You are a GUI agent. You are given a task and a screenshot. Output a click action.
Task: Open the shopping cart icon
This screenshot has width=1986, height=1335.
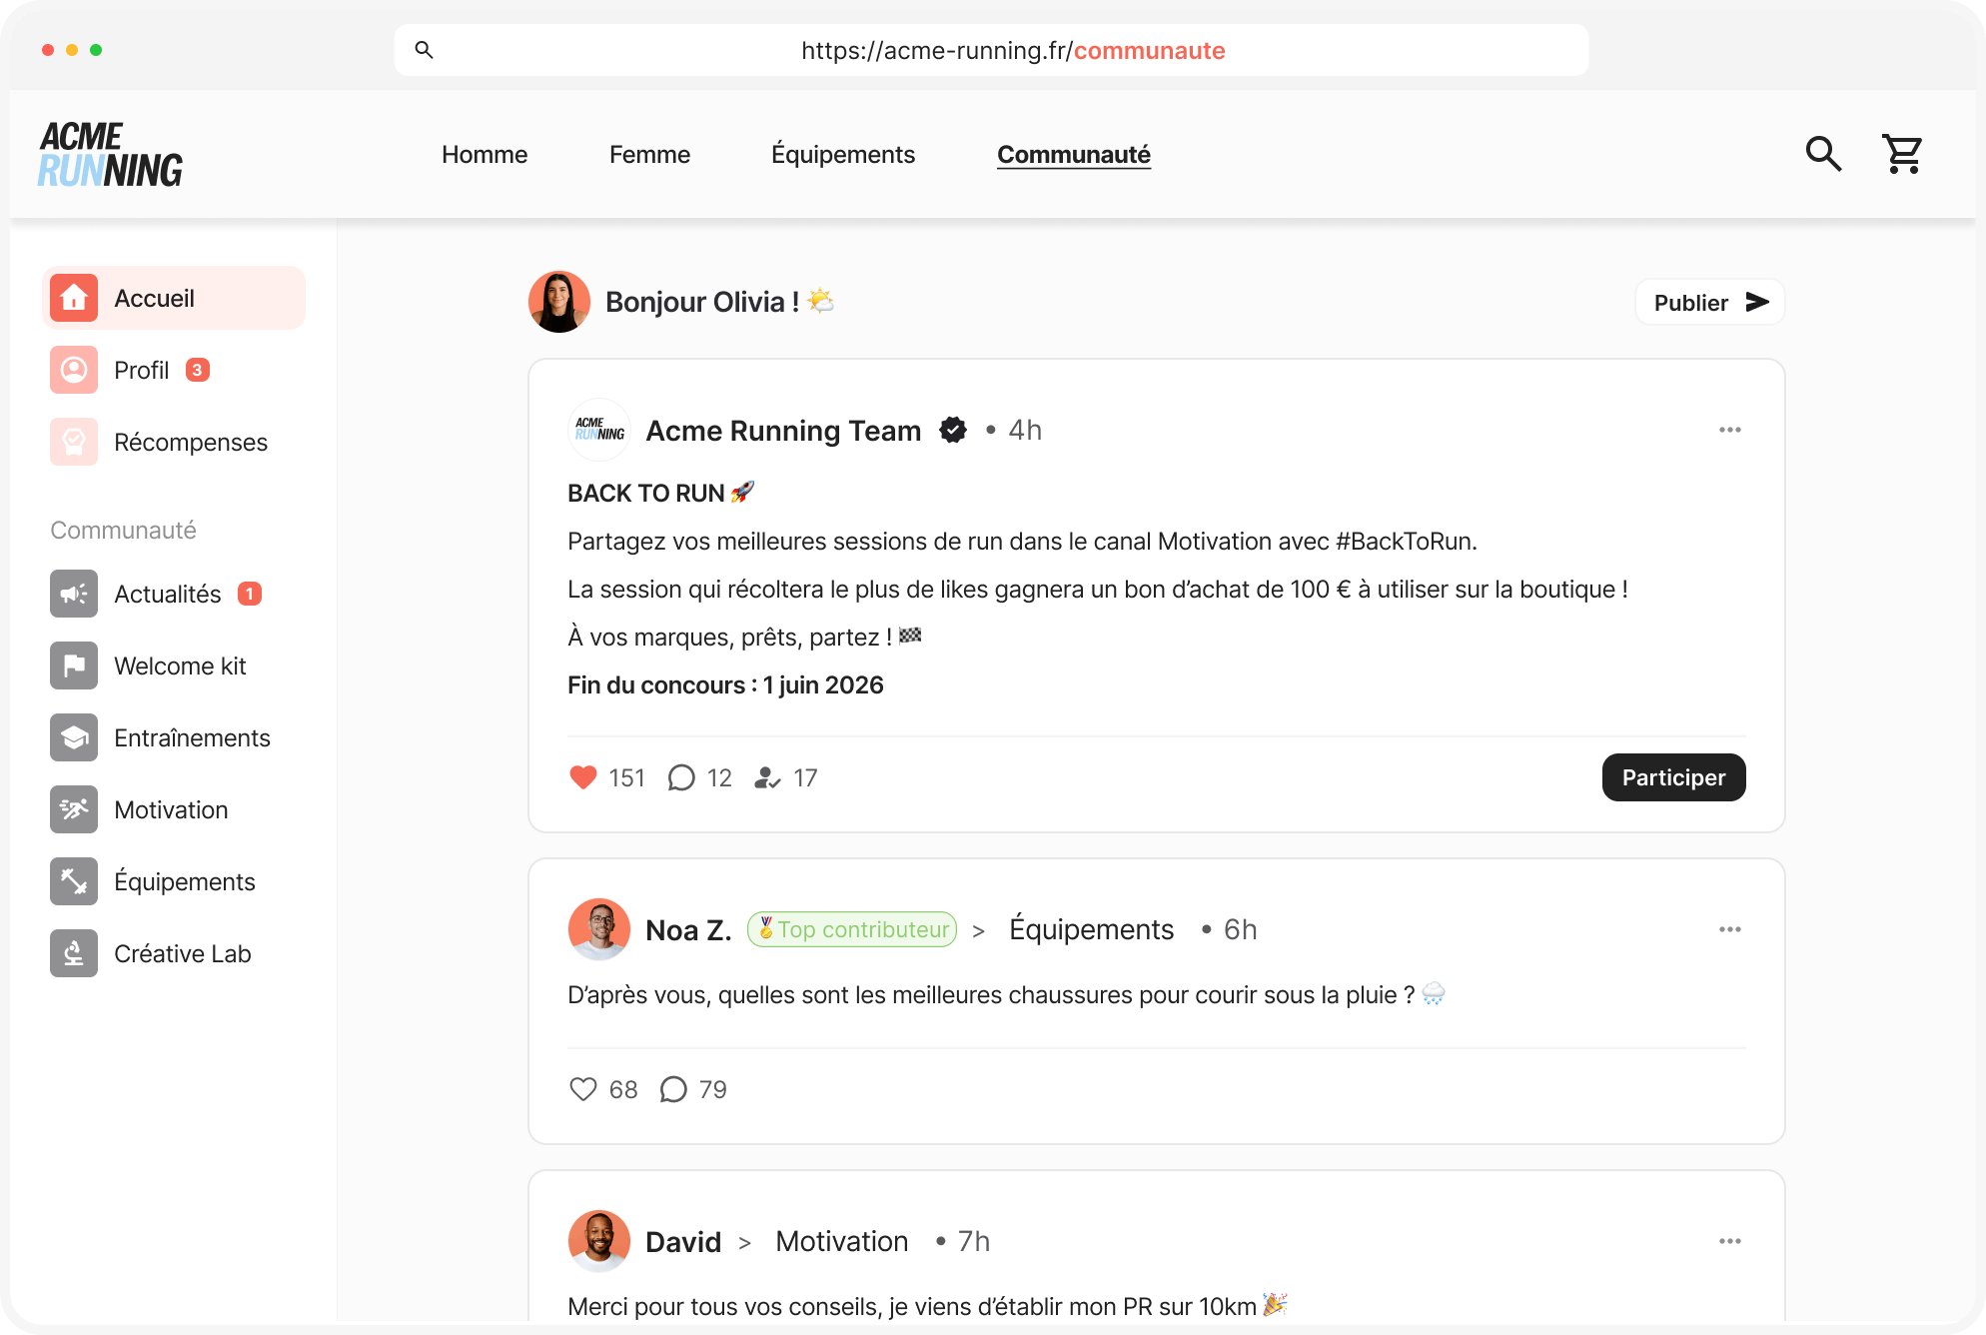click(1902, 154)
